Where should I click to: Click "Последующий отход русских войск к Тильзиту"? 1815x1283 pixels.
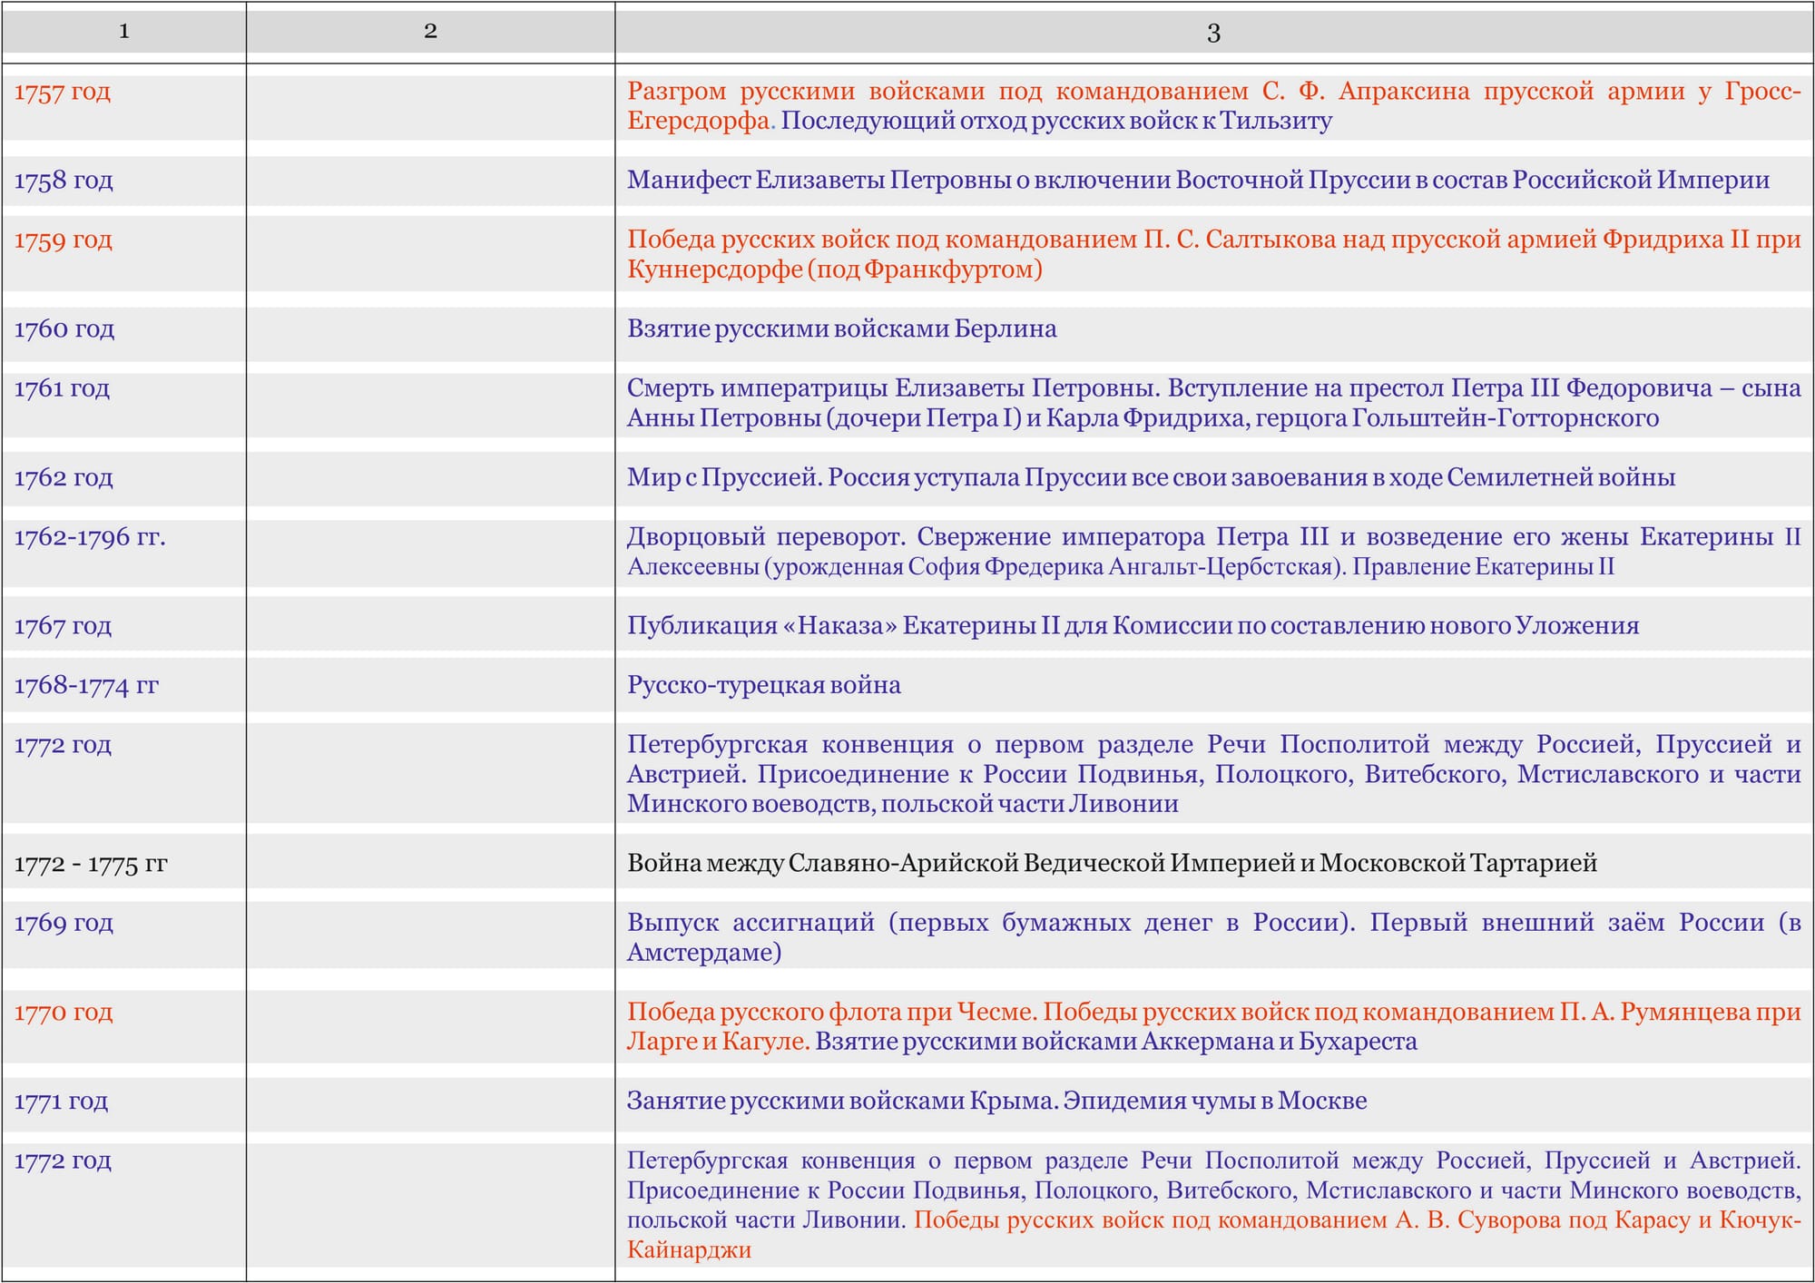[1056, 121]
